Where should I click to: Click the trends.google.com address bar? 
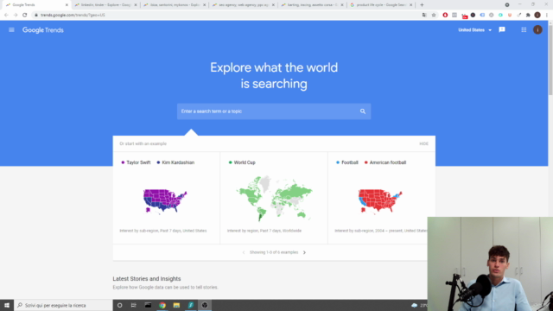coord(226,15)
